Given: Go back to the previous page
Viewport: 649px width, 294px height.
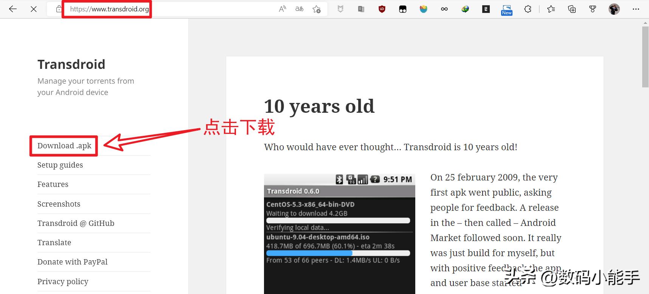Looking at the screenshot, I should [13, 9].
